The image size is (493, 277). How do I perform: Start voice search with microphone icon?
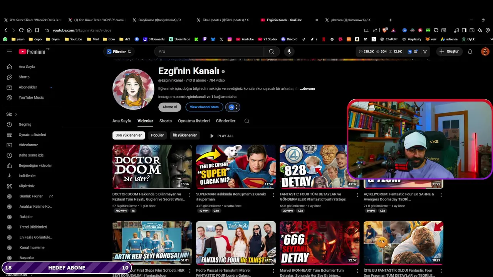point(289,52)
